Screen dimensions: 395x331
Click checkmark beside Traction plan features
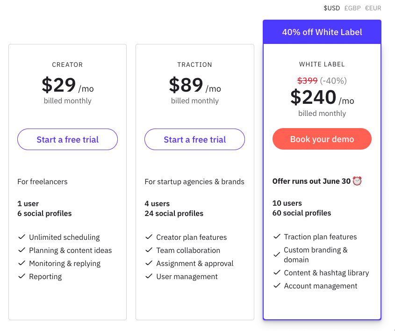pos(276,237)
